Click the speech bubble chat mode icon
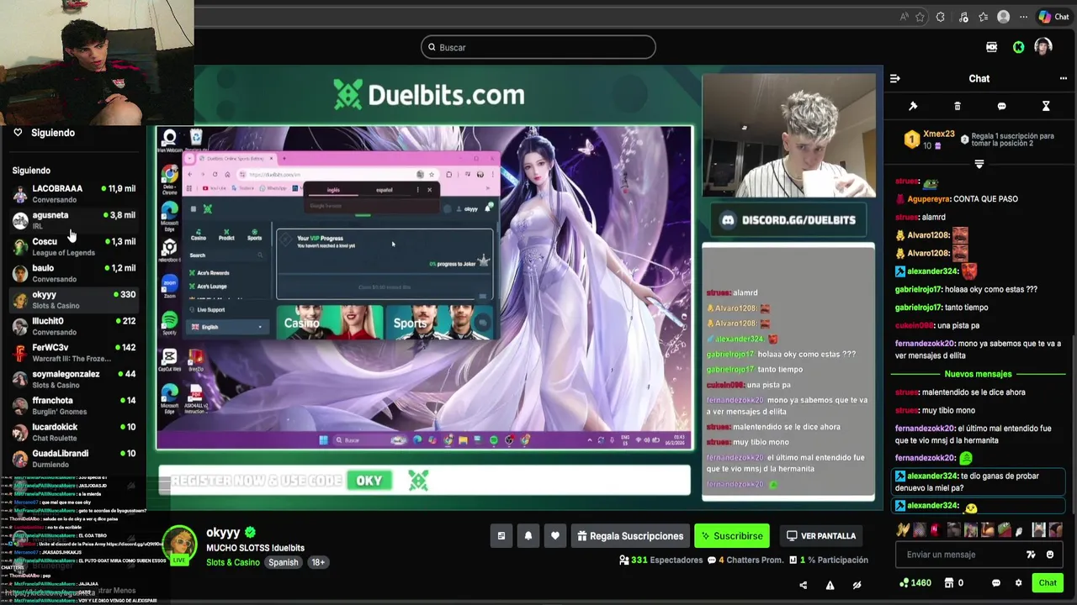The width and height of the screenshot is (1077, 605). tap(1001, 106)
